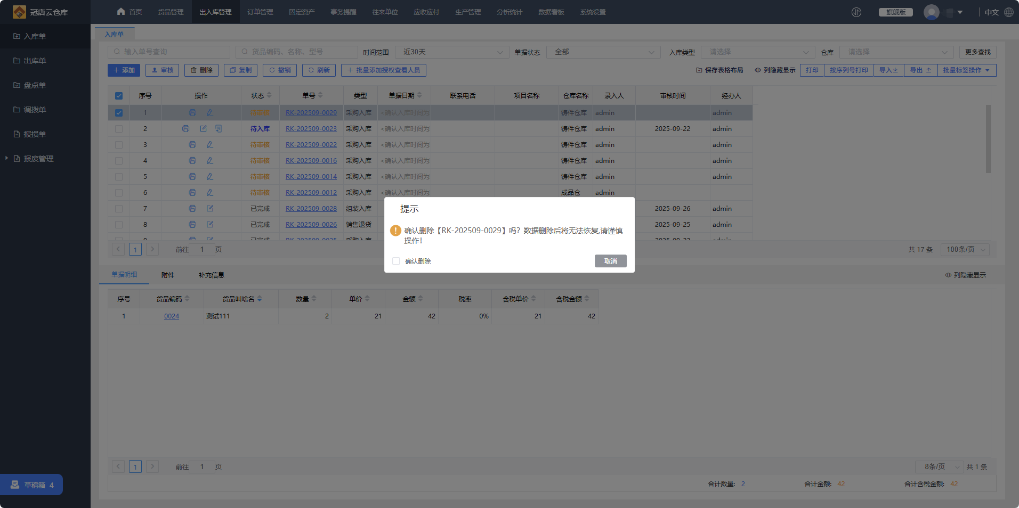Screen dimensions: 1019x508
Task: Select 出库单 in left sidebar
Action: coord(35,61)
